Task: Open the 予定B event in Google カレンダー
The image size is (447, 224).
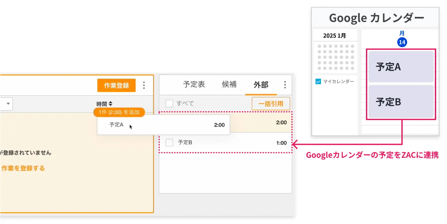Action: (x=401, y=101)
